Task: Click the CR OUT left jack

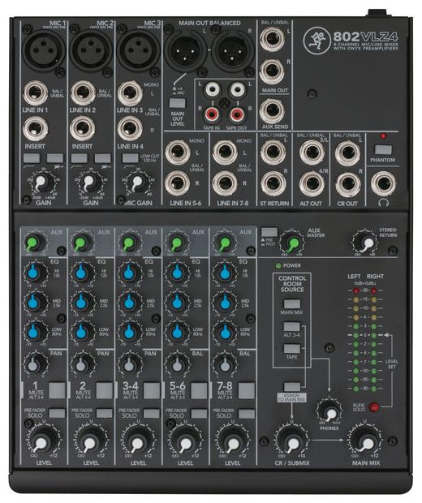Action: (x=348, y=153)
